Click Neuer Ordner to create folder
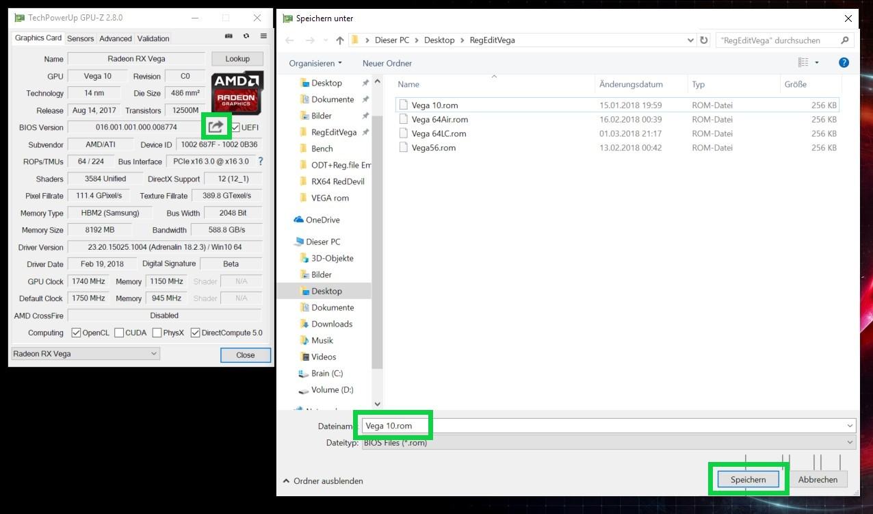 tap(387, 63)
